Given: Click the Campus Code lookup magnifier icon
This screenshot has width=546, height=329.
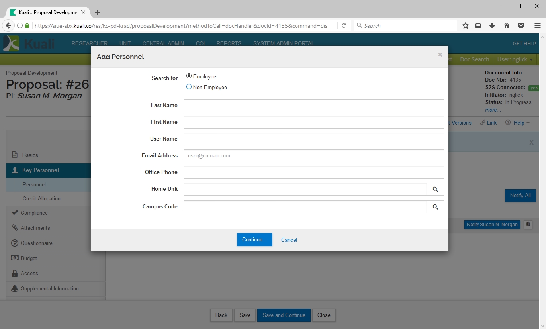Looking at the screenshot, I should (435, 207).
